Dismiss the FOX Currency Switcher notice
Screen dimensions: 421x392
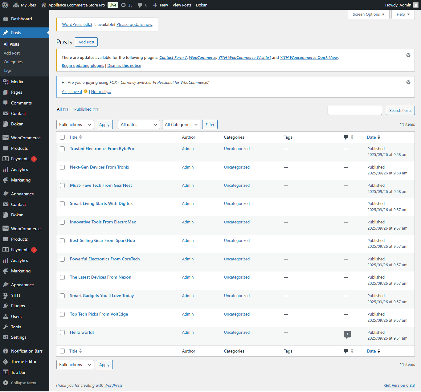pyautogui.click(x=408, y=82)
